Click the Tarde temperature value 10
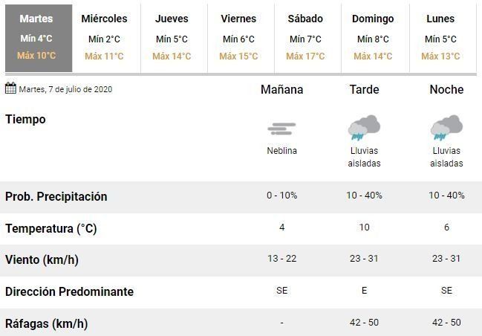Image resolution: width=482 pixels, height=336 pixels. coord(364,227)
